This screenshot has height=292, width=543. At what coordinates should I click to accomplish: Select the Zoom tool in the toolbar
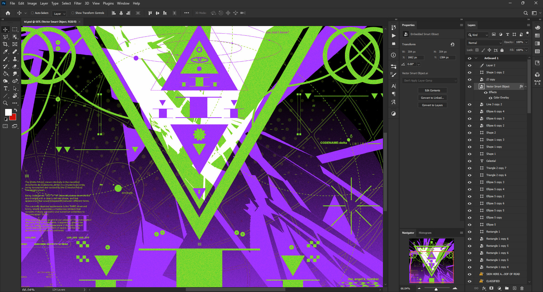pyautogui.click(x=5, y=103)
